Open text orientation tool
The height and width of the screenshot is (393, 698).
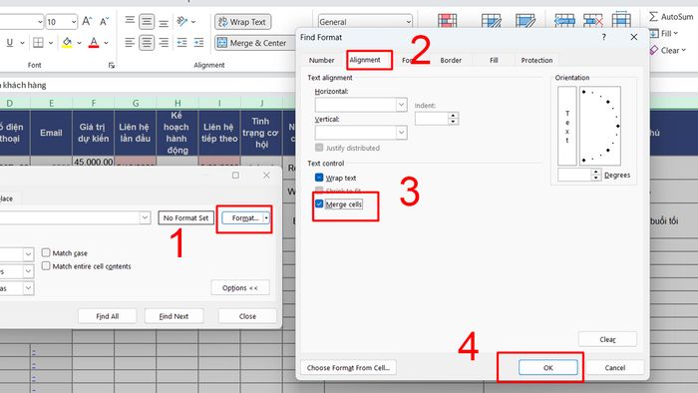tap(182, 21)
